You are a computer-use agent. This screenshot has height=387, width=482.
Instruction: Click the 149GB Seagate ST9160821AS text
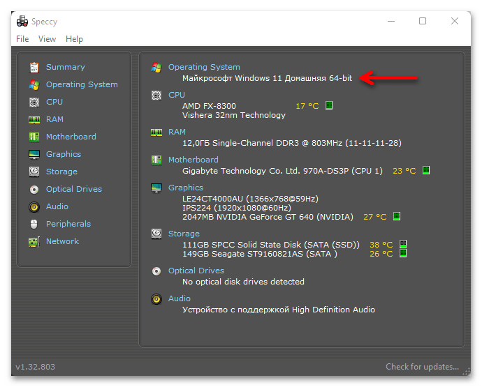click(260, 254)
